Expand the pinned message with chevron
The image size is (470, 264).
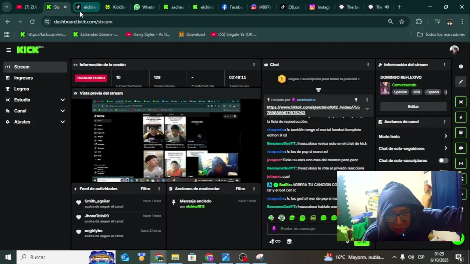point(367,109)
